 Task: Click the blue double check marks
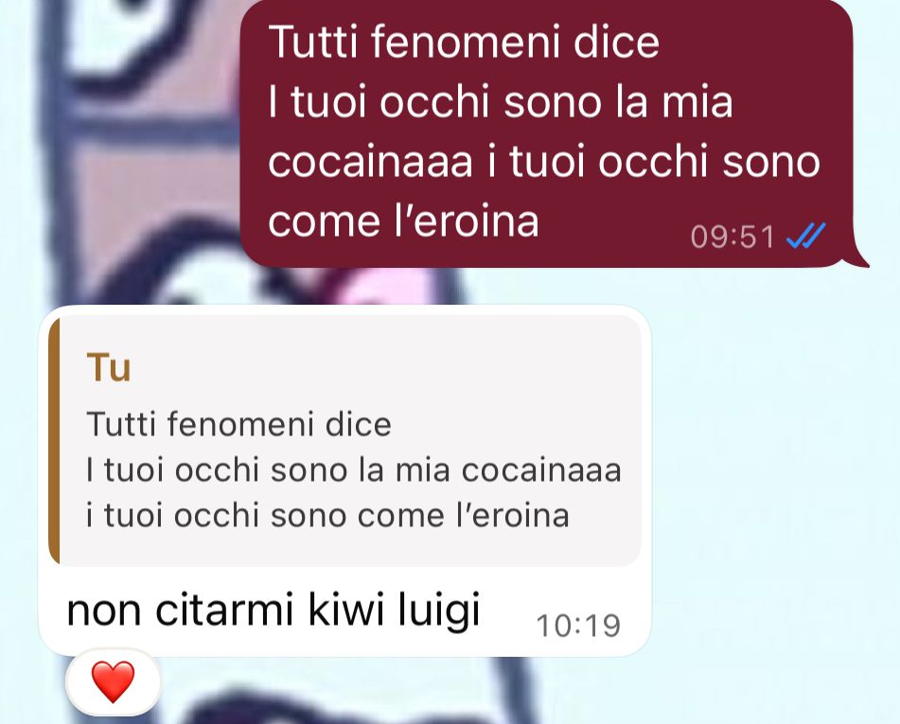pos(806,236)
